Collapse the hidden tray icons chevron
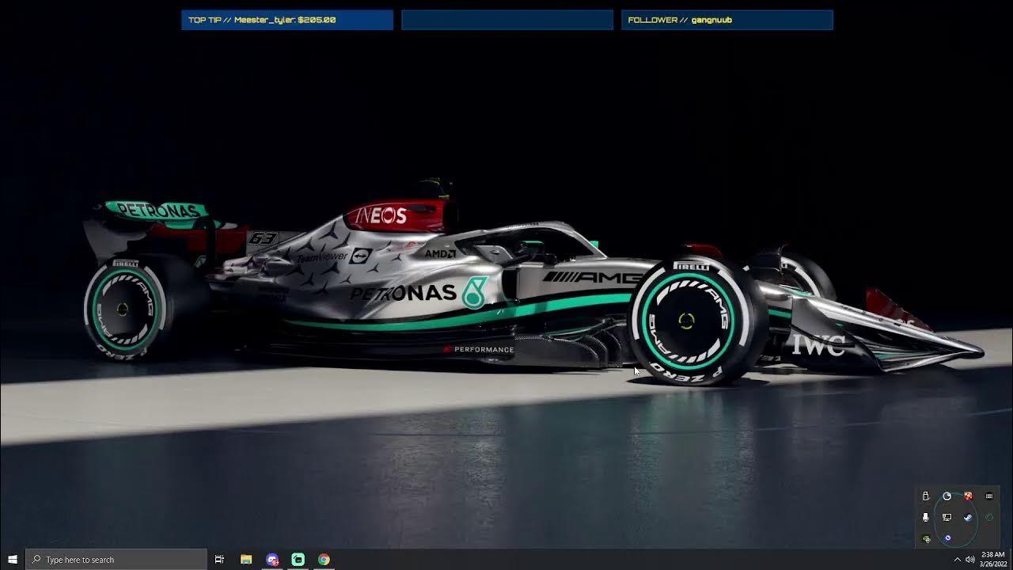This screenshot has height=570, width=1013. click(x=957, y=559)
